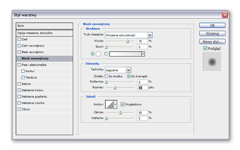Click the Szum value field

[142, 47]
